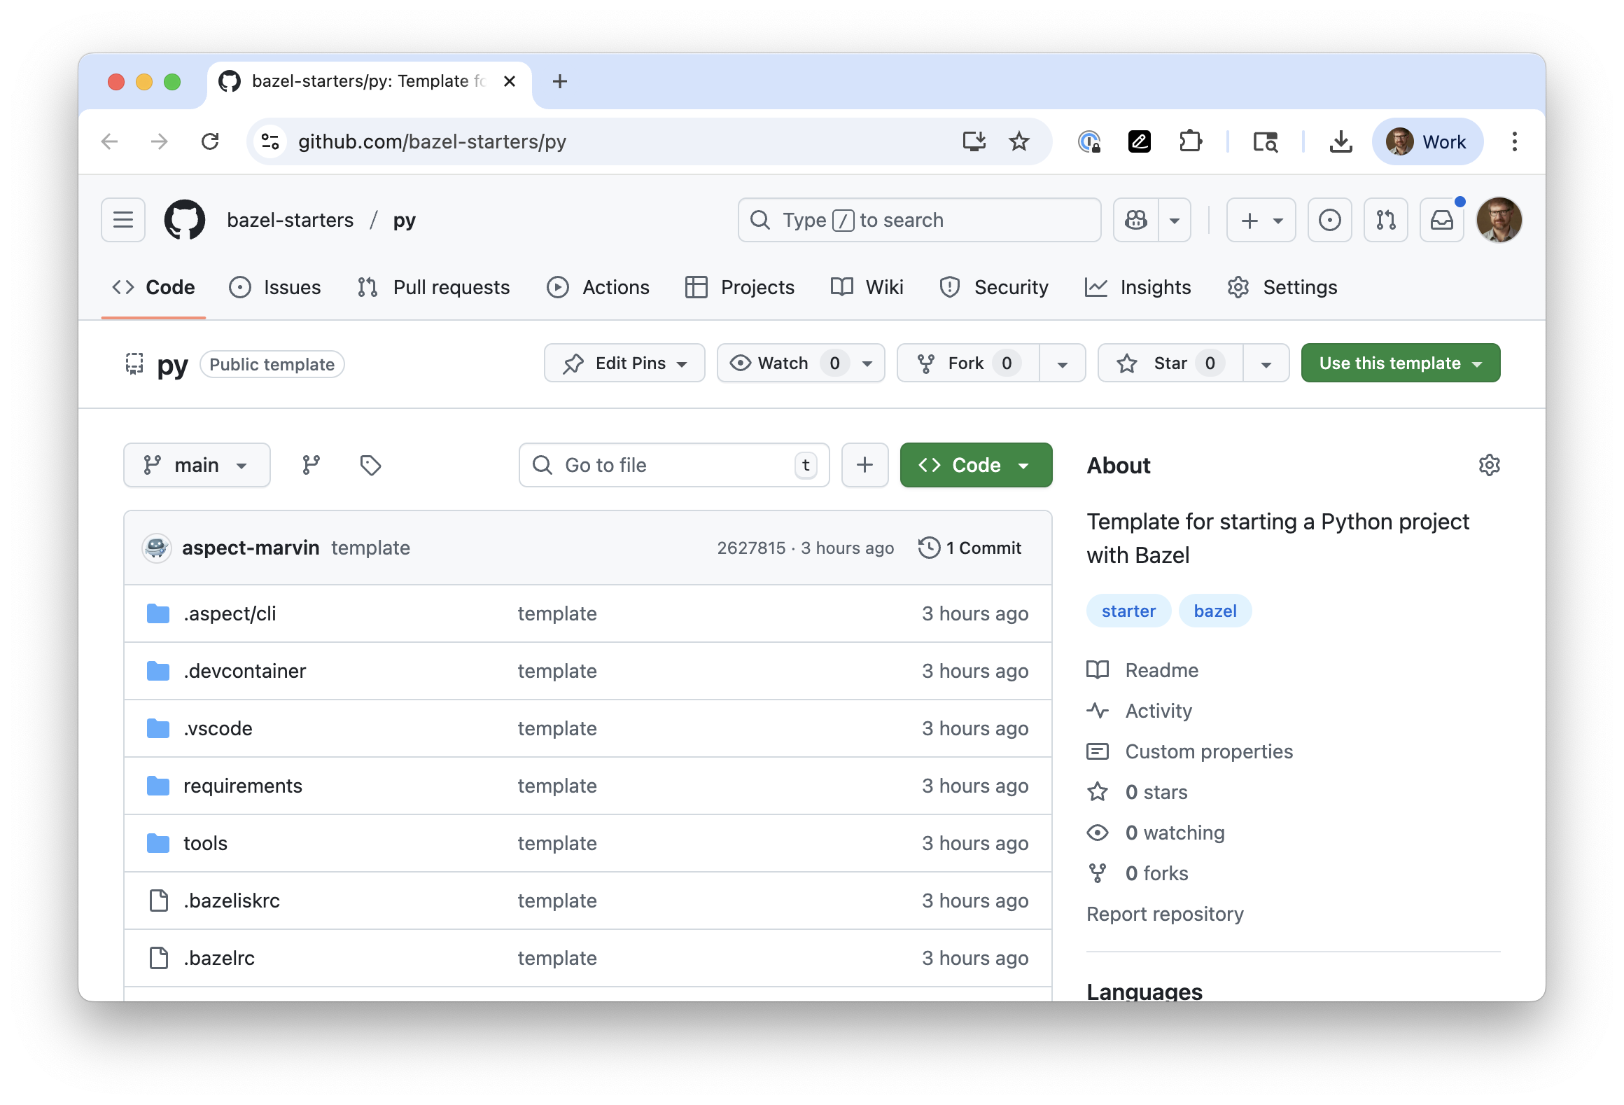Open the requirements folder
The height and width of the screenshot is (1105, 1624).
pyautogui.click(x=242, y=786)
